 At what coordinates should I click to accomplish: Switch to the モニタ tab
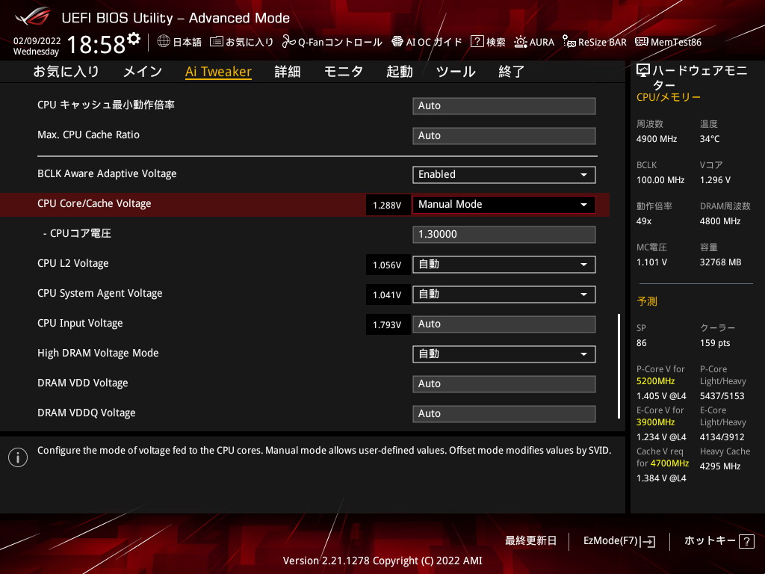pos(344,72)
